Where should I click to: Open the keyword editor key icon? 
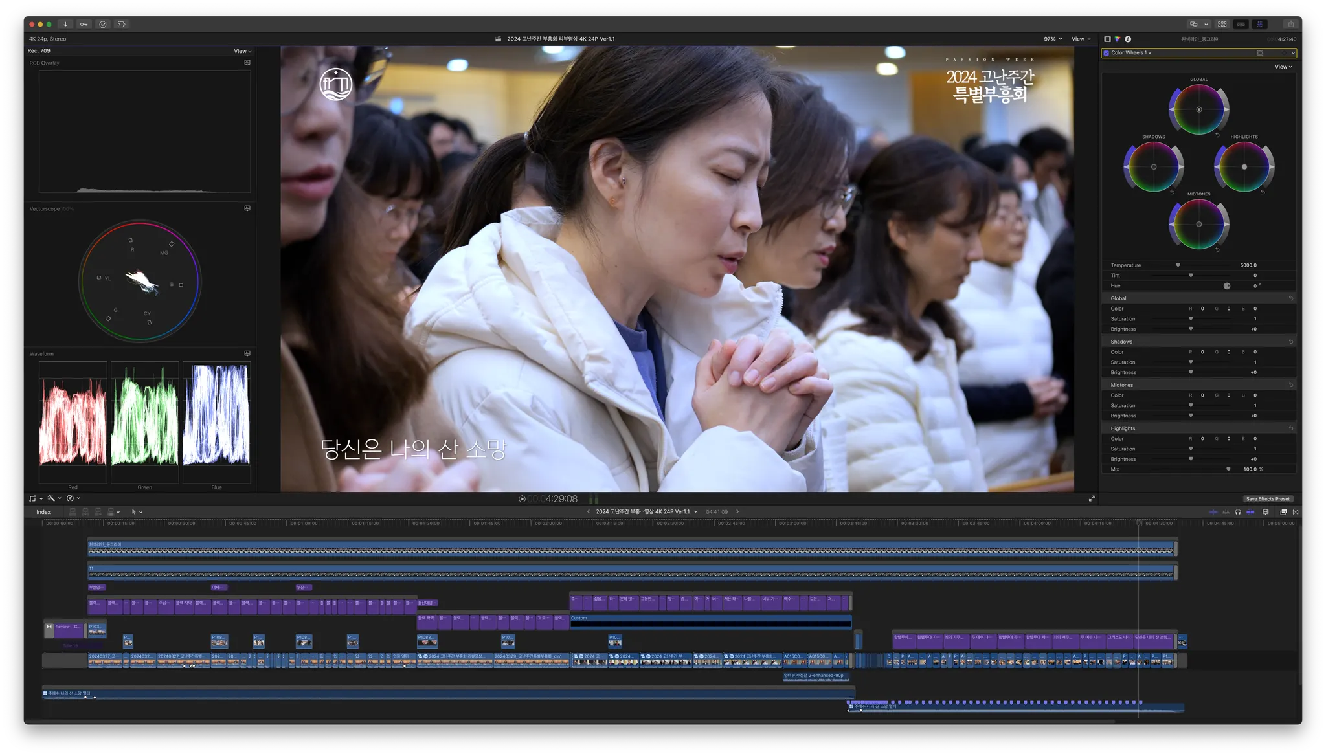click(84, 24)
